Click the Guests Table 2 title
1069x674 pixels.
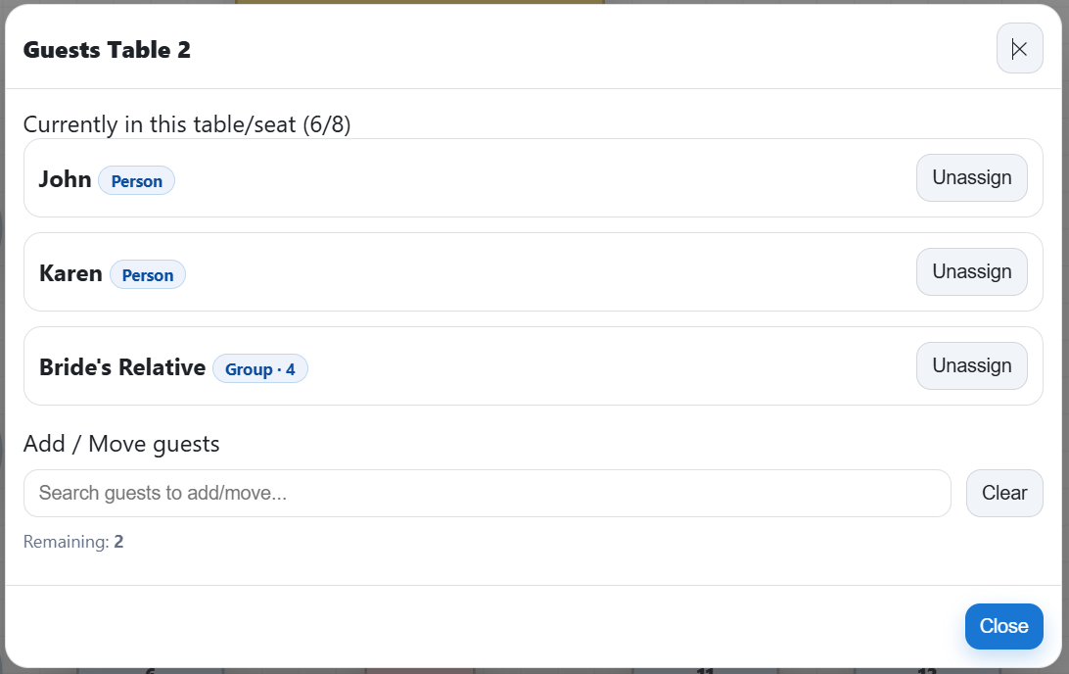[108, 49]
